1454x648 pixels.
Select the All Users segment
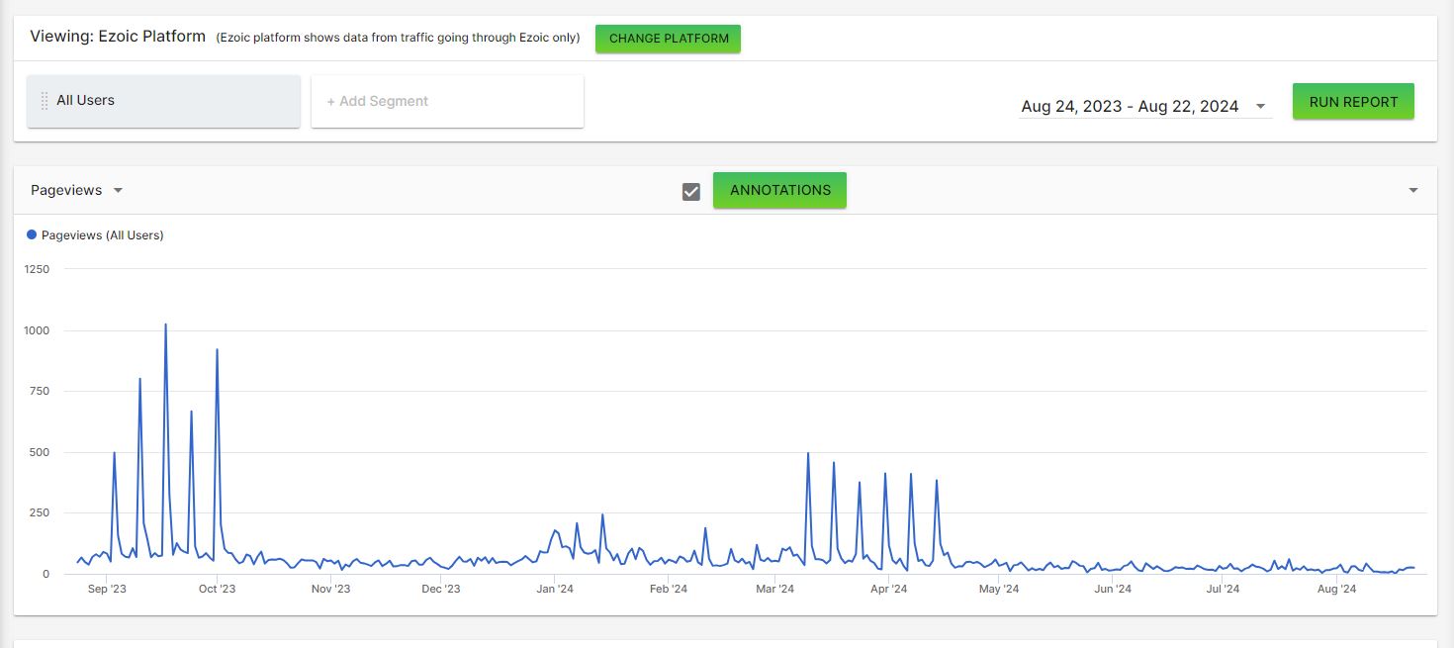coord(163,101)
